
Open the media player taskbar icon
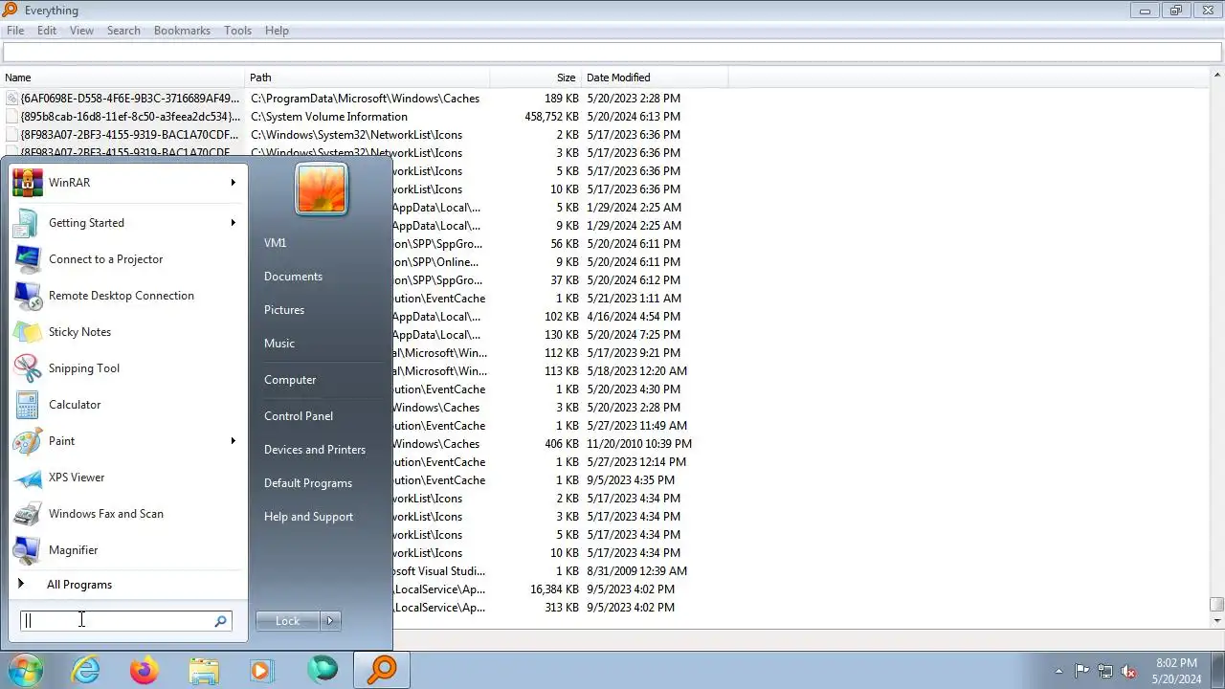[x=261, y=670]
